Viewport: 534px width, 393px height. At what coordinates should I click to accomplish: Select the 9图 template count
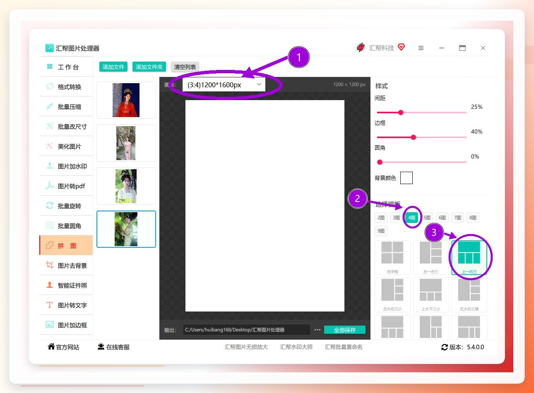[x=381, y=231]
